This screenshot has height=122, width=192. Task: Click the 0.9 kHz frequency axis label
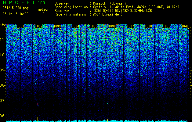coord(2,70)
